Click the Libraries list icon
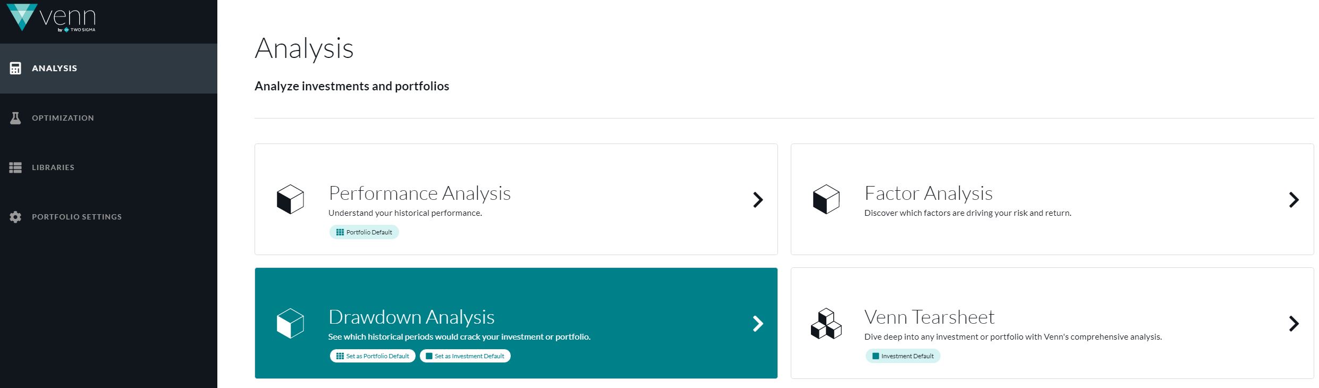Image resolution: width=1319 pixels, height=388 pixels. 15,167
